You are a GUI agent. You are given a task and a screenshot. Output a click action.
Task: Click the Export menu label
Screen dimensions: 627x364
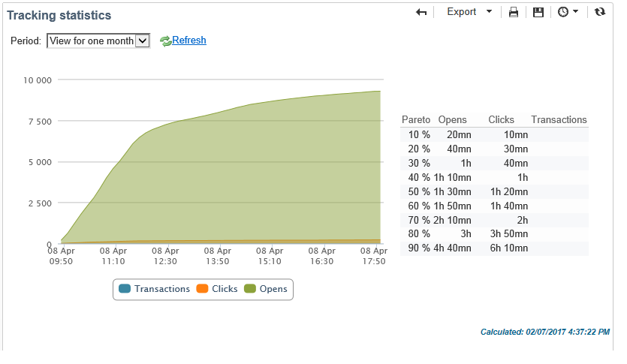tap(462, 12)
